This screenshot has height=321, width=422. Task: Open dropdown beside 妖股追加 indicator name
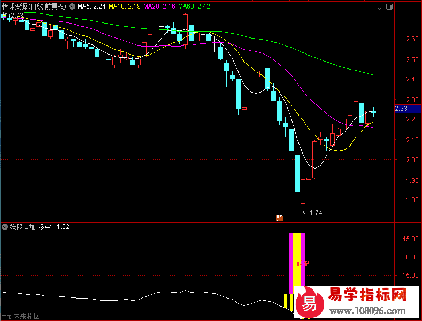pyautogui.click(x=5, y=227)
